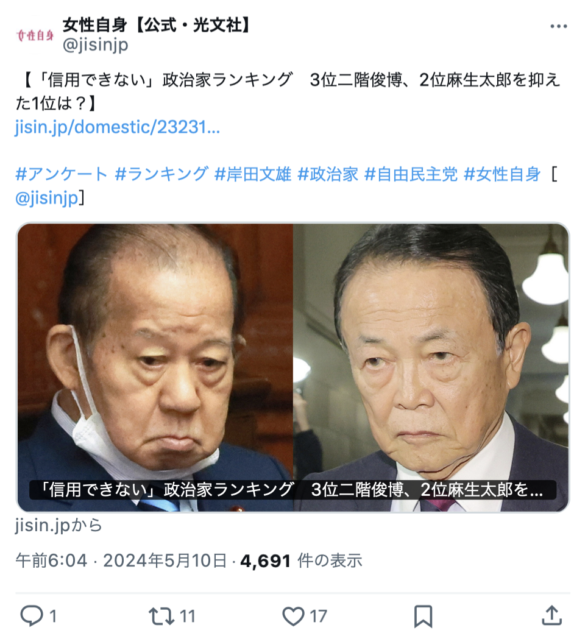Viewport: 585px width, 636px height.
Task: Select the #政治家 hashtag
Action: click(x=328, y=174)
